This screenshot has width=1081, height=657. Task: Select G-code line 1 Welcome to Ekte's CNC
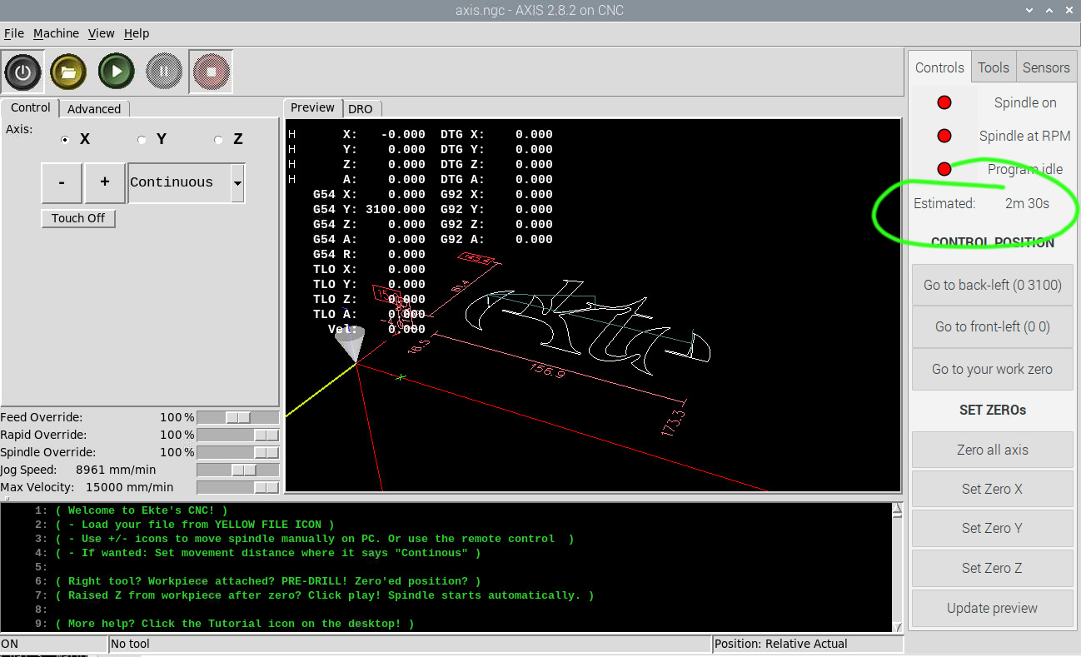coord(142,510)
